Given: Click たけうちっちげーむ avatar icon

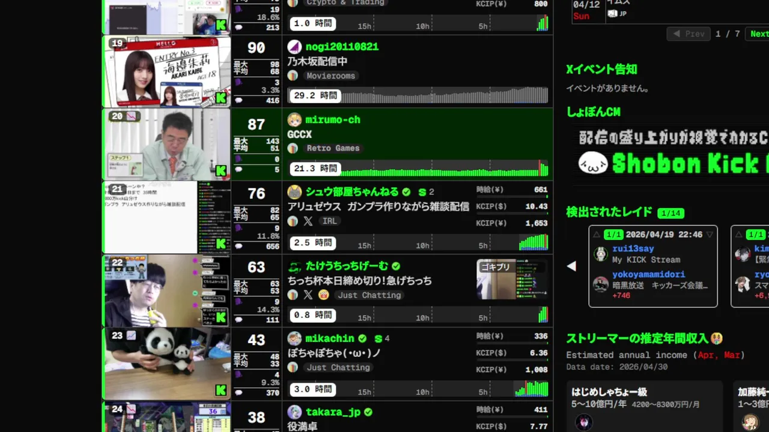Looking at the screenshot, I should 294,266.
